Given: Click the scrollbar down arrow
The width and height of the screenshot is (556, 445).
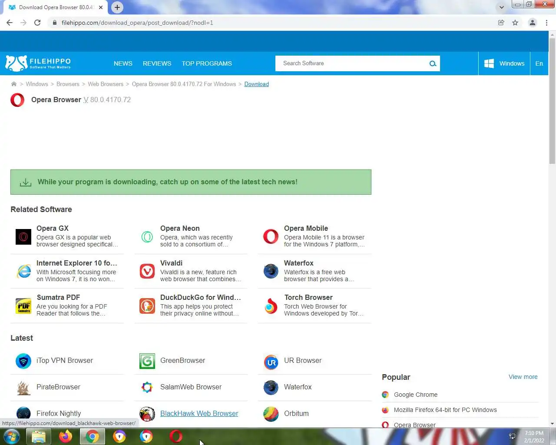Looking at the screenshot, I should (x=552, y=424).
